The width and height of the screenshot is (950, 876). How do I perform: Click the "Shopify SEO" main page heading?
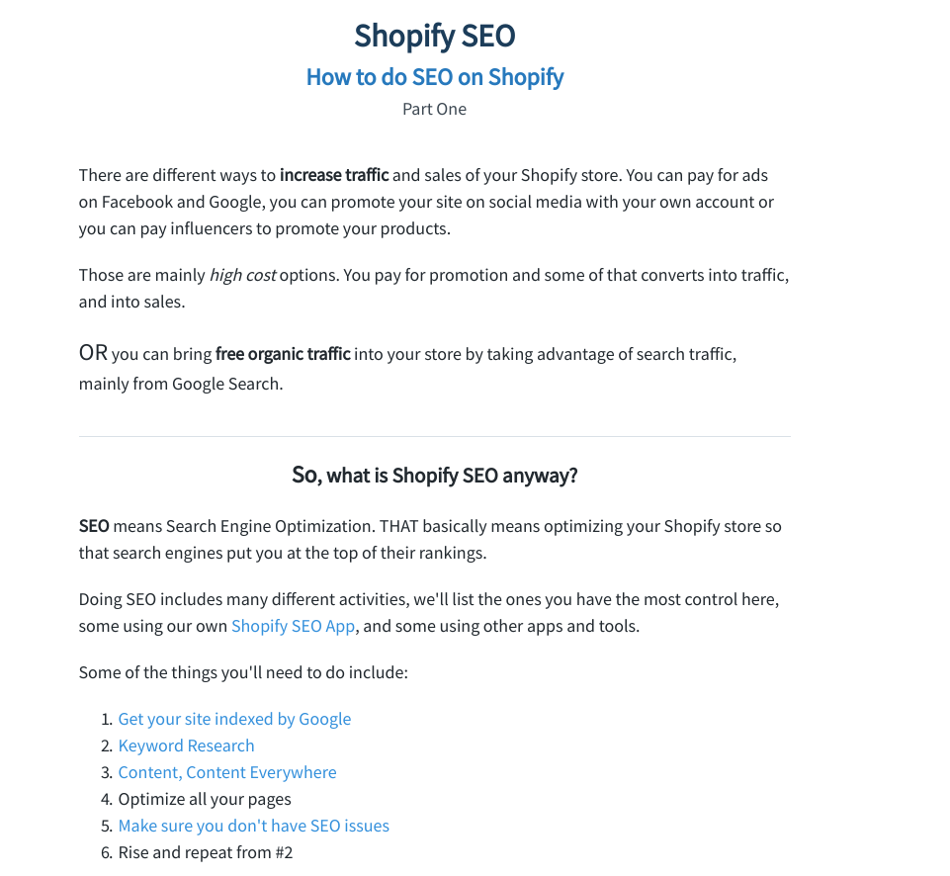click(434, 37)
